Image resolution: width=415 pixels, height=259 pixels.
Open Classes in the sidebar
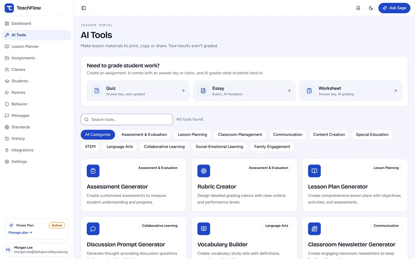coord(37,69)
